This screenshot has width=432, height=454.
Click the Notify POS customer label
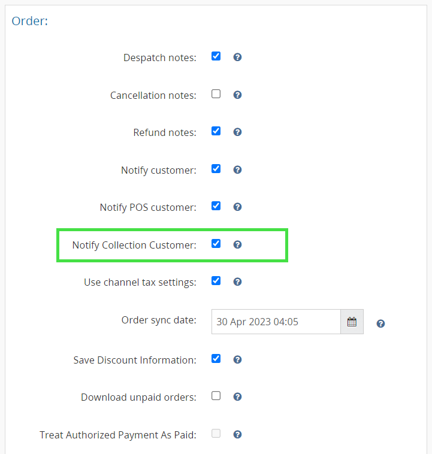coord(148,207)
